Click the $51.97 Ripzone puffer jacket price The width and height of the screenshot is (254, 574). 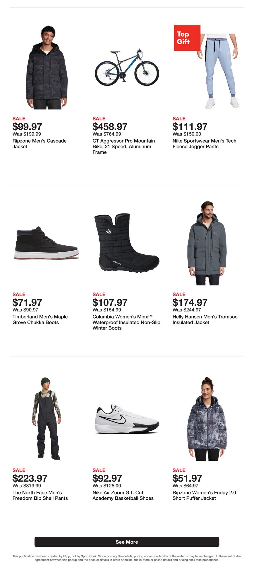[x=187, y=478]
